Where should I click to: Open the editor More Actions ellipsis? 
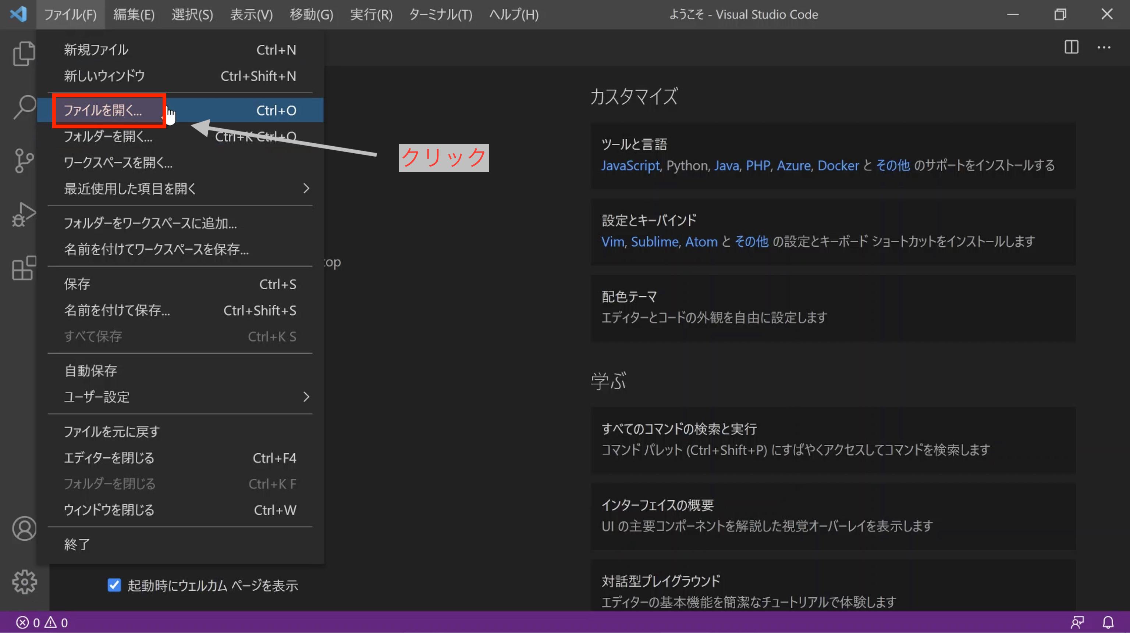[1104, 47]
